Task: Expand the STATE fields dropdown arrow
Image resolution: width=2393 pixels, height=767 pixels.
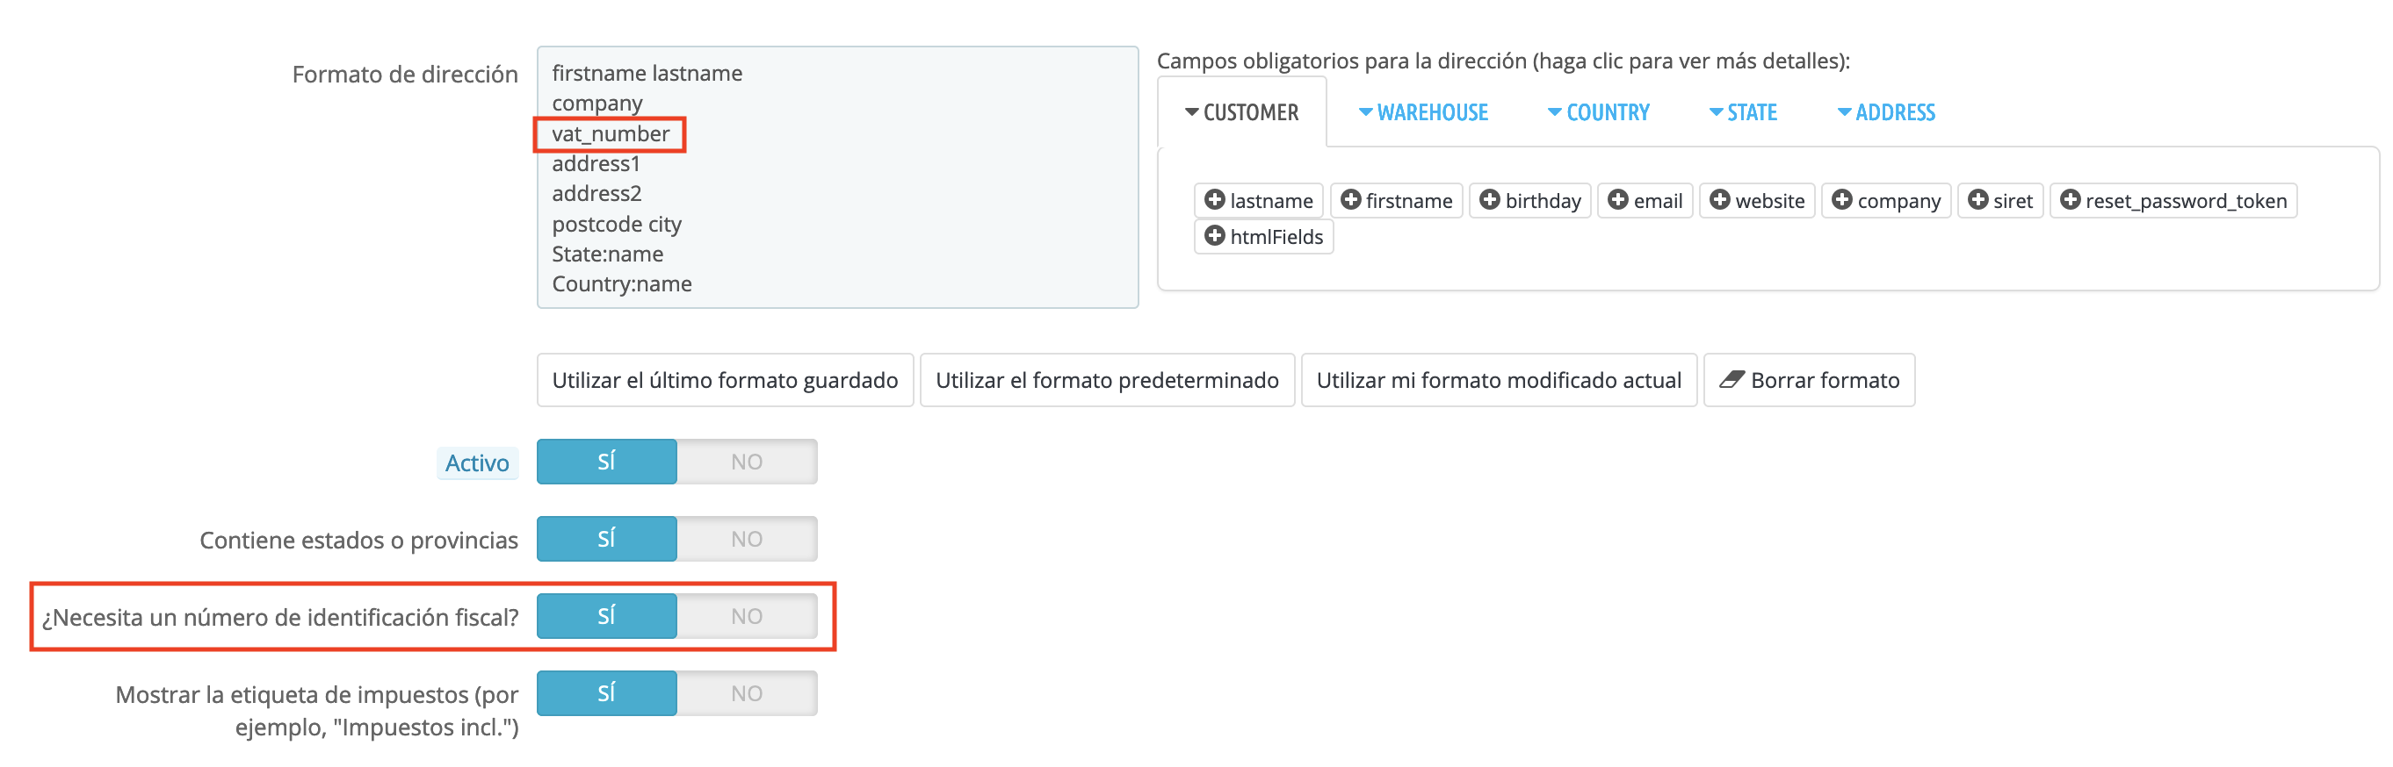Action: 1716,112
